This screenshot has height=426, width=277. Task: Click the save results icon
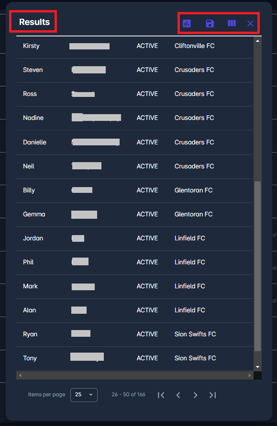click(210, 23)
